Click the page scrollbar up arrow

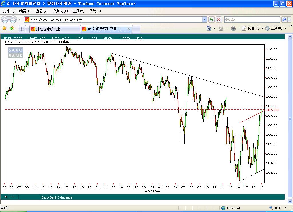290,37
